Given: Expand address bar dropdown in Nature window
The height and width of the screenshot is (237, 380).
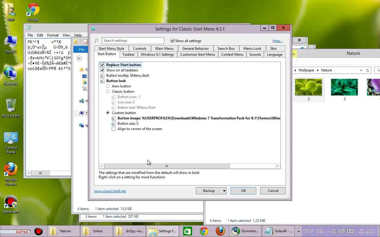Looking at the screenshot, I should coord(361,71).
